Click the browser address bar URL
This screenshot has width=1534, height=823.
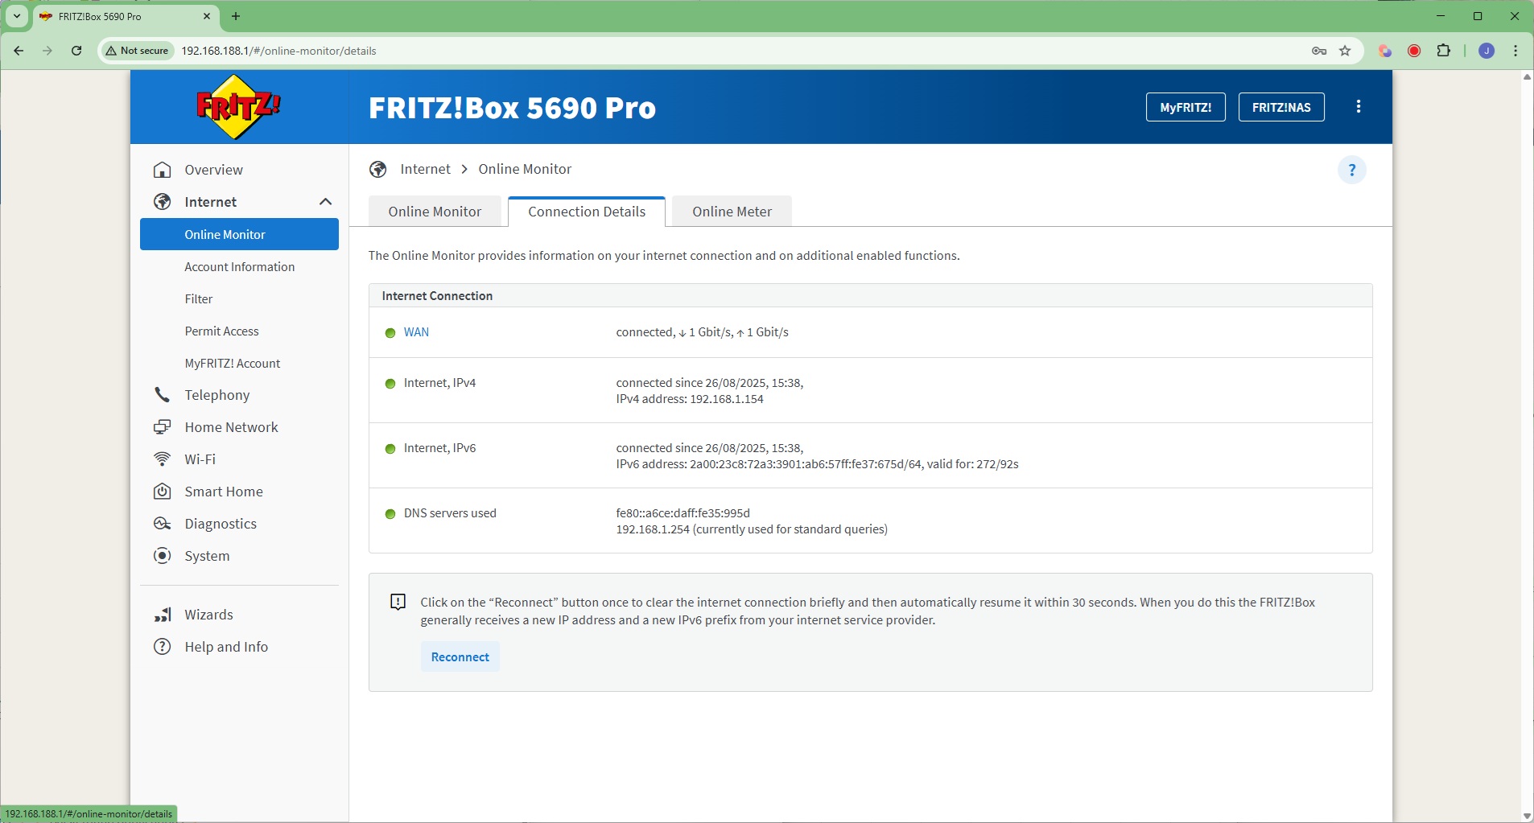tap(278, 51)
